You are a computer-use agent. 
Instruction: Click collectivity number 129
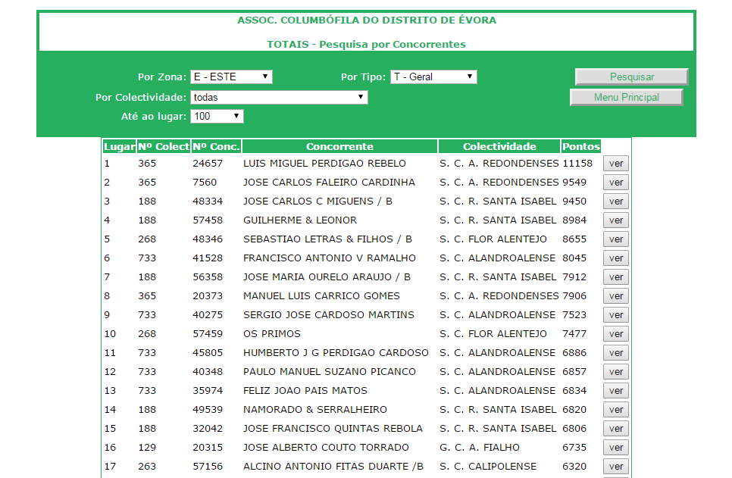[x=147, y=447]
